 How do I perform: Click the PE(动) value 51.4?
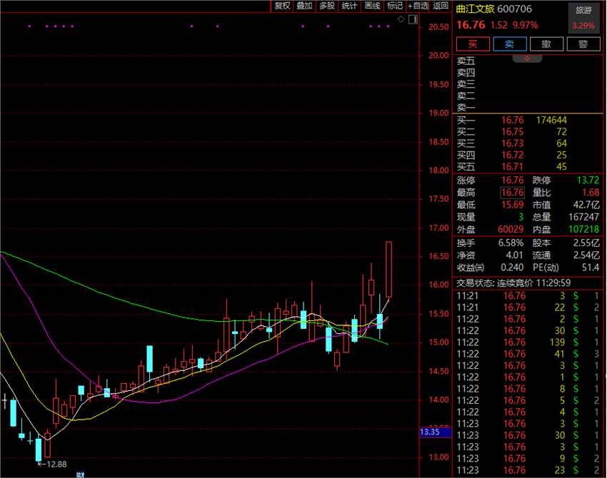[x=591, y=268]
